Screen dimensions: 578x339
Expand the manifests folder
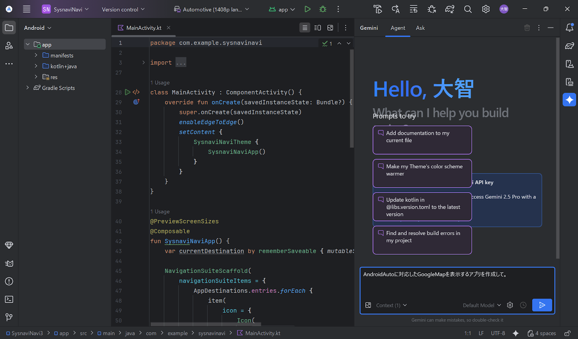pyautogui.click(x=36, y=55)
